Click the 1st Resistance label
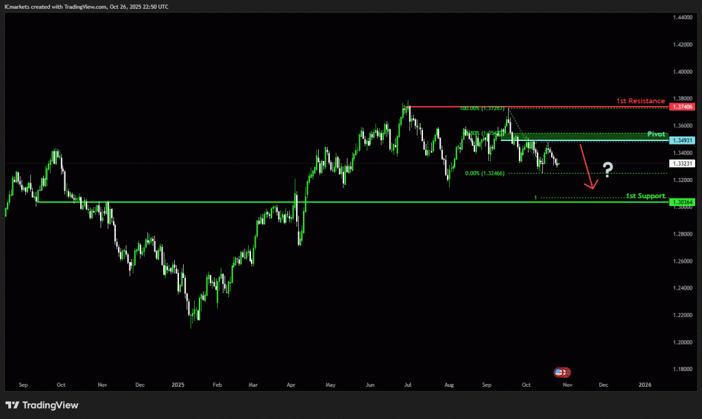Image resolution: width=702 pixels, height=419 pixels. 640,101
